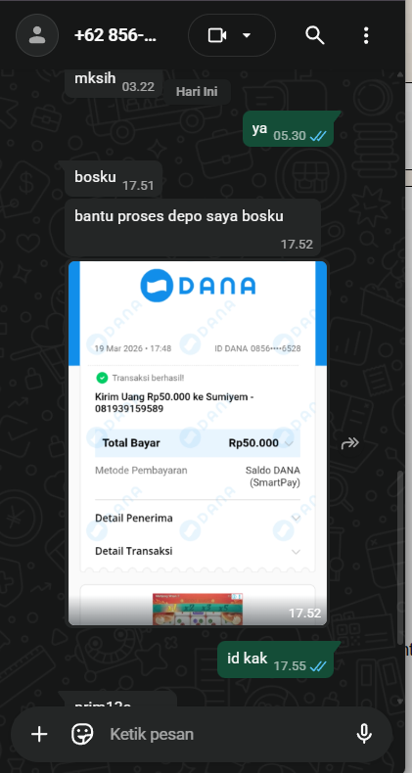Record a voice message with the microphone

point(364,735)
